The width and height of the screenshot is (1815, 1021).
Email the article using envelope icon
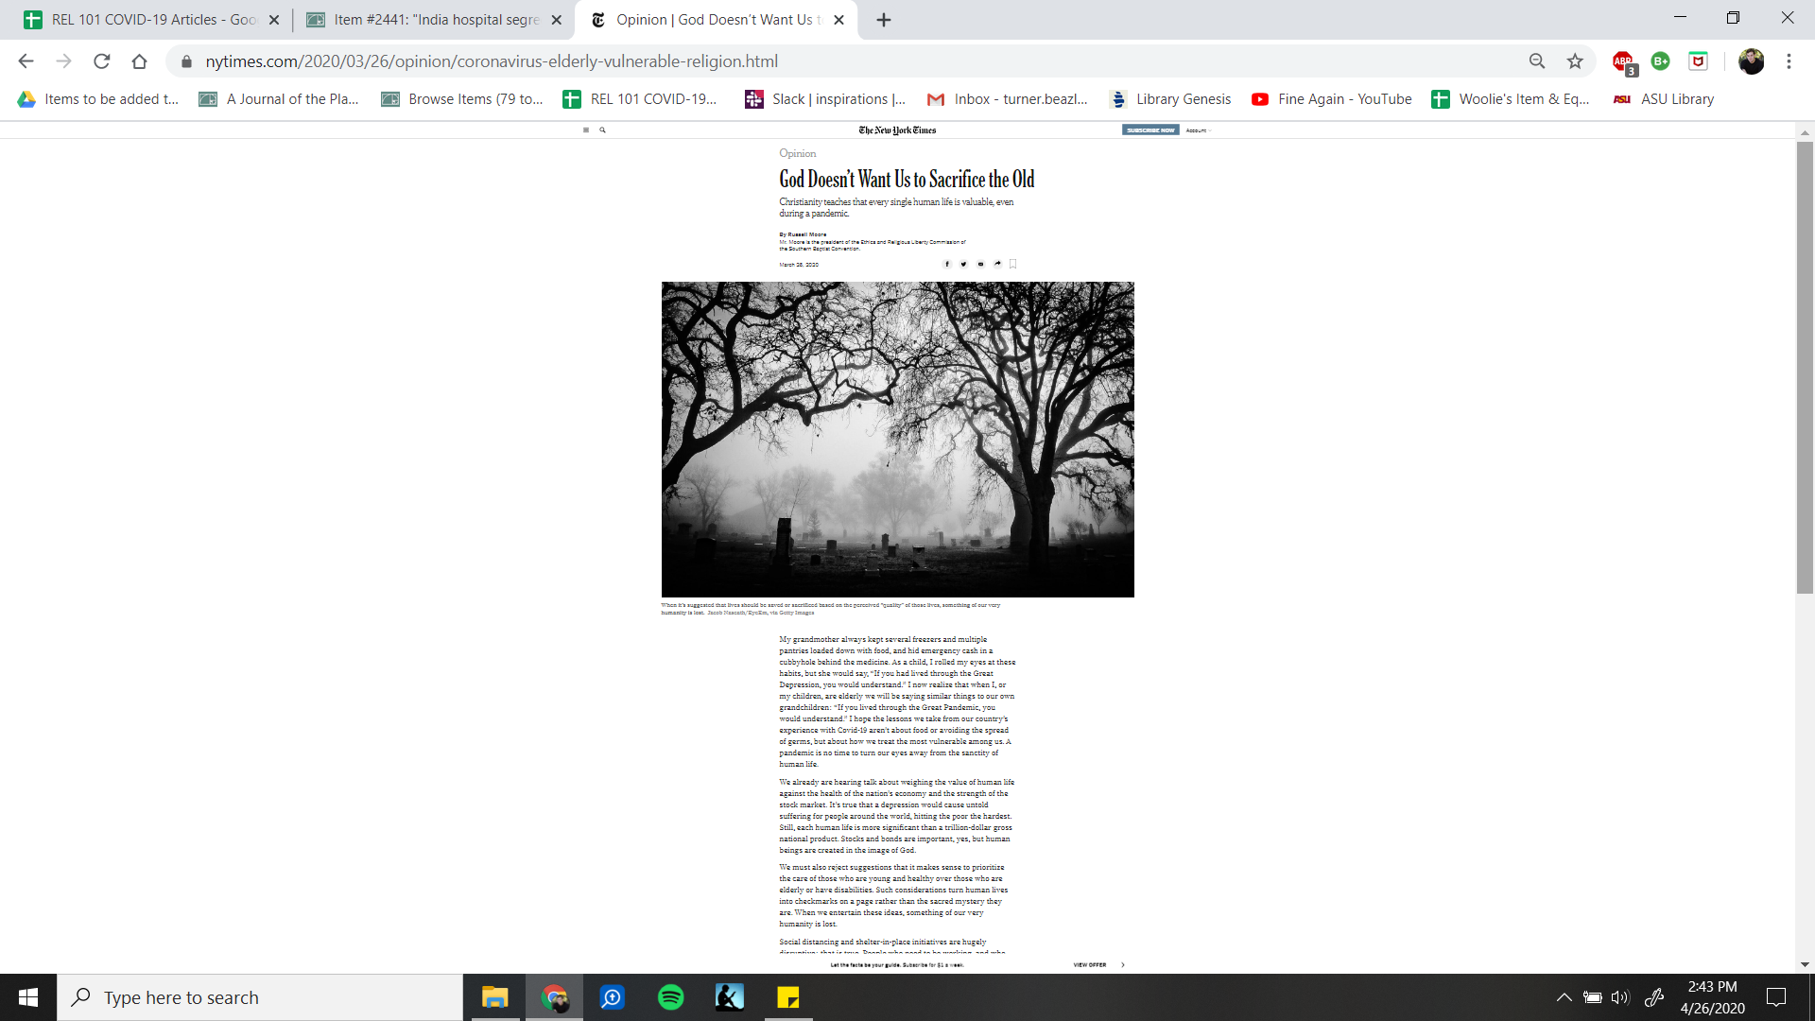coord(980,265)
